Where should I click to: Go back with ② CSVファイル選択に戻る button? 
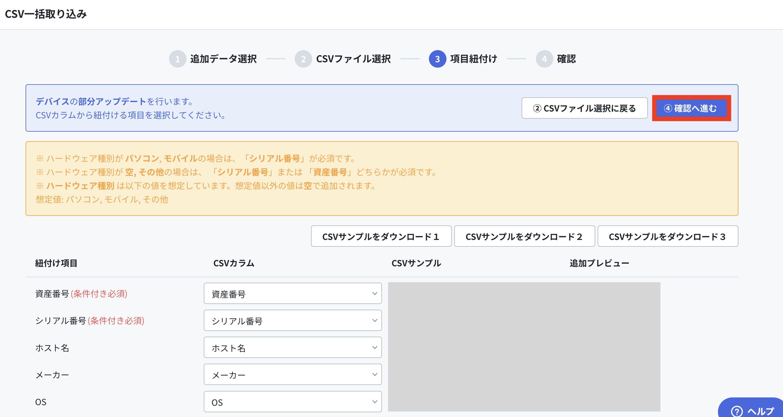point(585,108)
